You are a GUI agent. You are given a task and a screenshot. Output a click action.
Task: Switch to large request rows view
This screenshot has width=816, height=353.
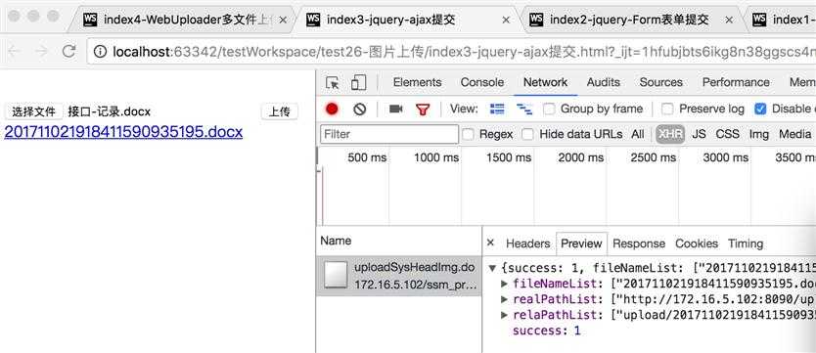497,109
